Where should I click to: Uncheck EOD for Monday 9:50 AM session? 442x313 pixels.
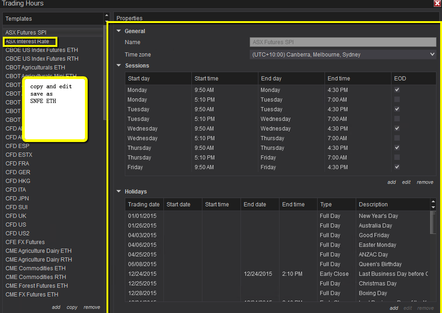[397, 90]
